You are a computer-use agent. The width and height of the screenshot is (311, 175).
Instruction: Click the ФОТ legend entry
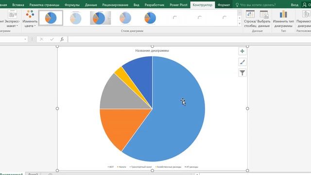pos(111,167)
